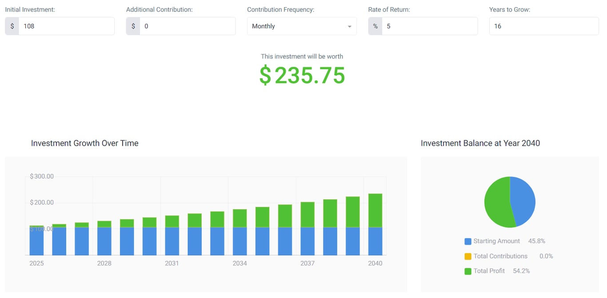Click the dollar sign icon beside Initial Investment

[12, 26]
